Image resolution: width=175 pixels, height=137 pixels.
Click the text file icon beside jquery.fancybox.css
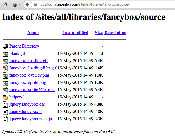[x=5, y=105]
